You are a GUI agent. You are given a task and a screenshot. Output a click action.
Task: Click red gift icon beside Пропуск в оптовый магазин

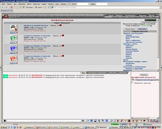pyautogui.click(x=60, y=25)
